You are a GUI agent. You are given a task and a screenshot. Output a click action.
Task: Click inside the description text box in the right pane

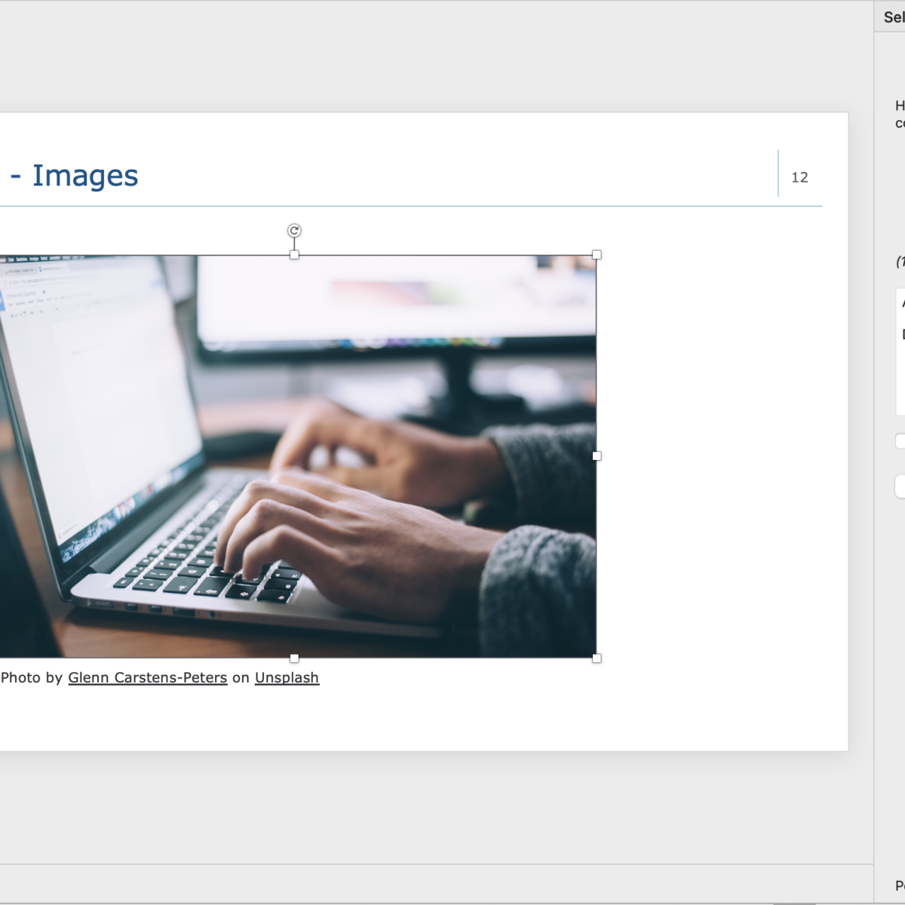900,362
